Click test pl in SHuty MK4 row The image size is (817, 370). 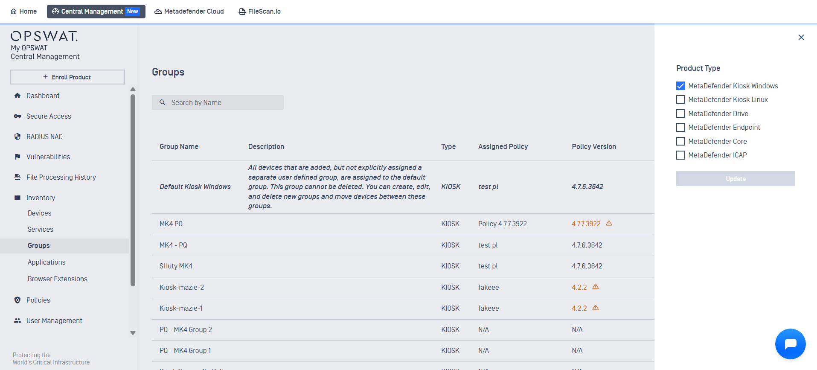coord(488,266)
